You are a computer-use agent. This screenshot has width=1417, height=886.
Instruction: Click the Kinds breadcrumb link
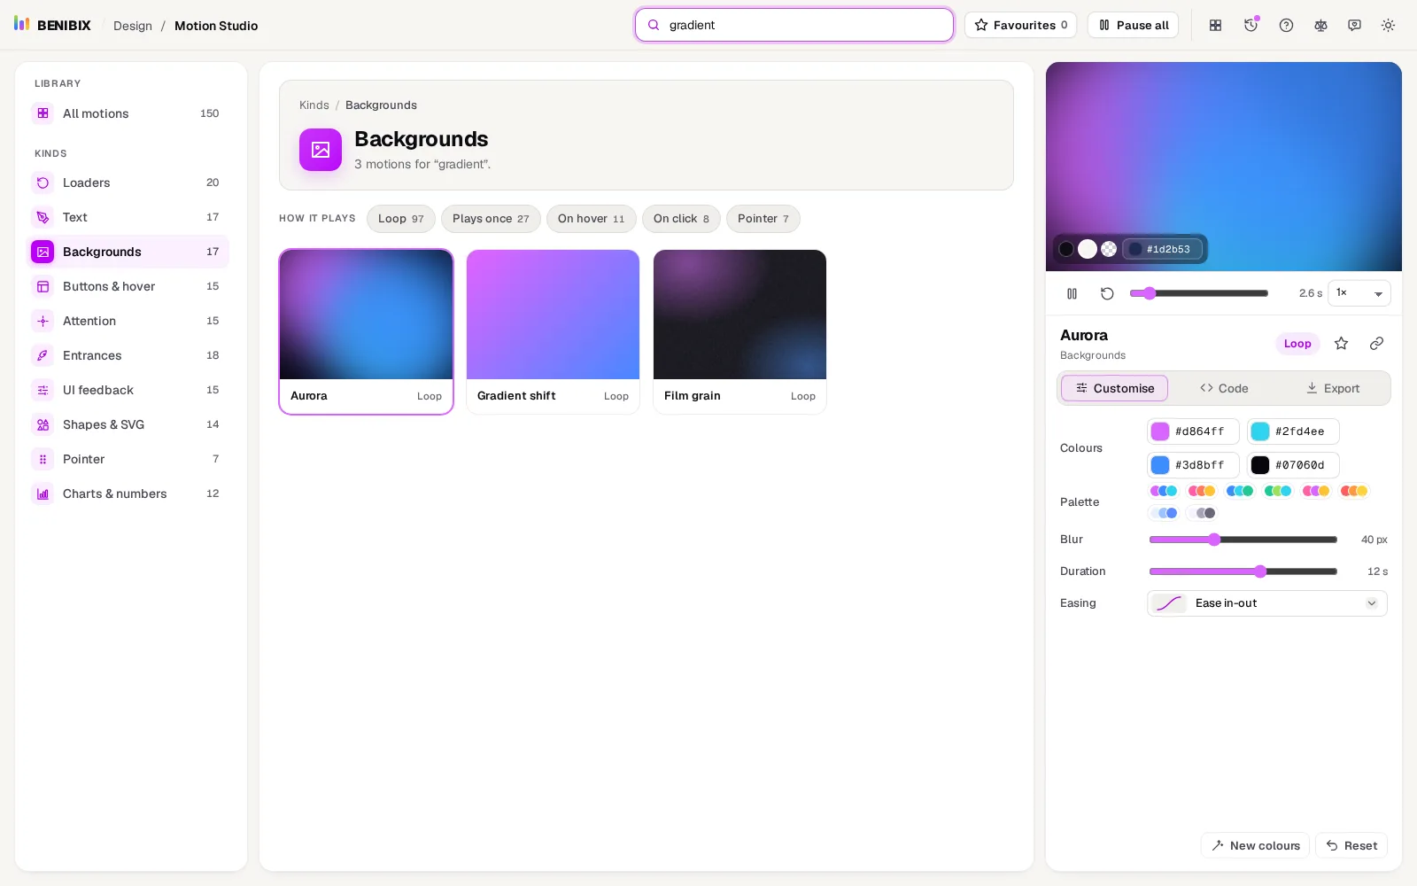(x=314, y=105)
